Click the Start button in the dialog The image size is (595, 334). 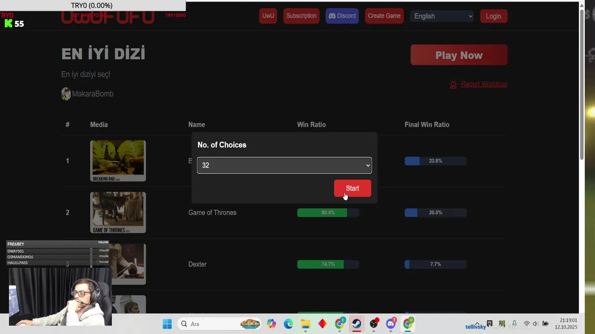(x=352, y=188)
